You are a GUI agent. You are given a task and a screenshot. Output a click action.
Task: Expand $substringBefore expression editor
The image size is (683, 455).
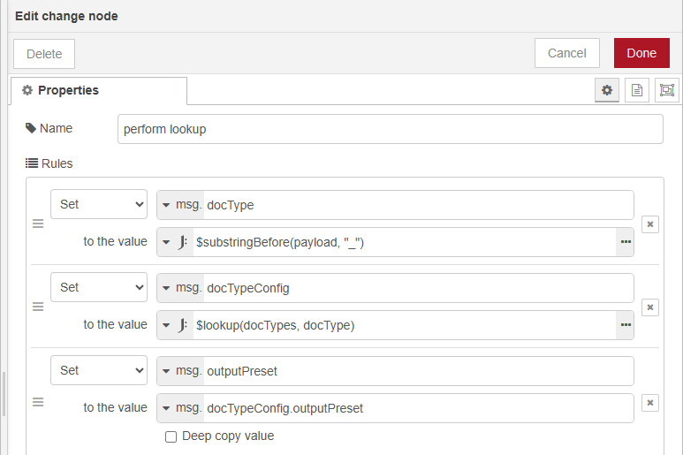(x=626, y=242)
